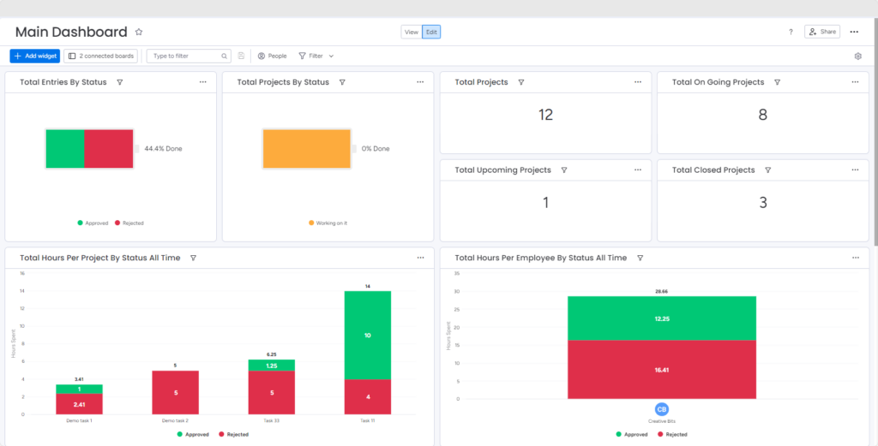Click the Total Projects number 12

(x=545, y=115)
